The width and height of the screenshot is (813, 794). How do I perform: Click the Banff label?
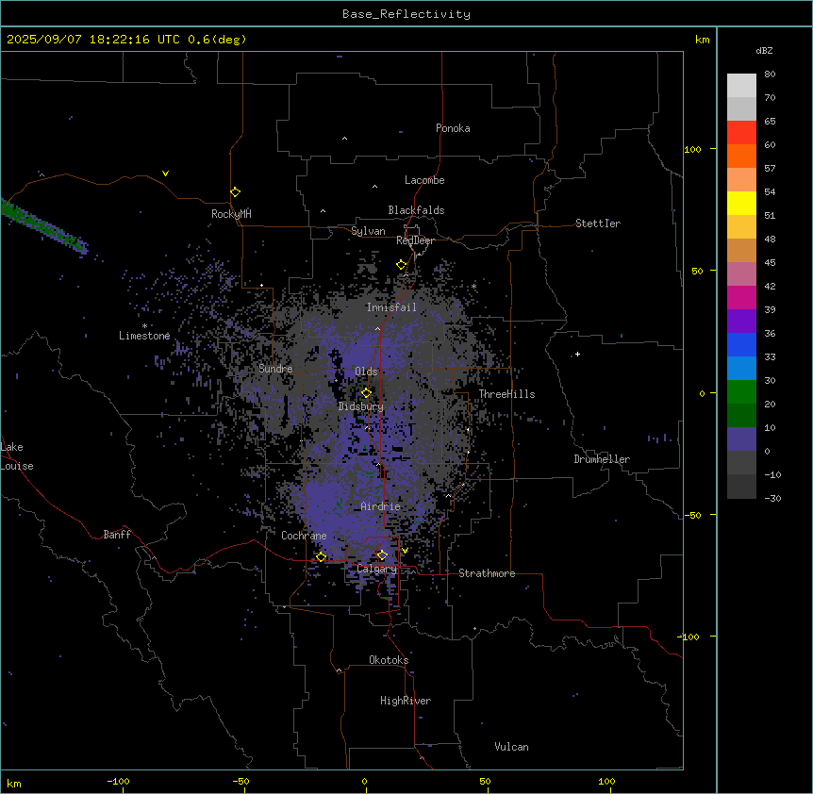pyautogui.click(x=117, y=535)
